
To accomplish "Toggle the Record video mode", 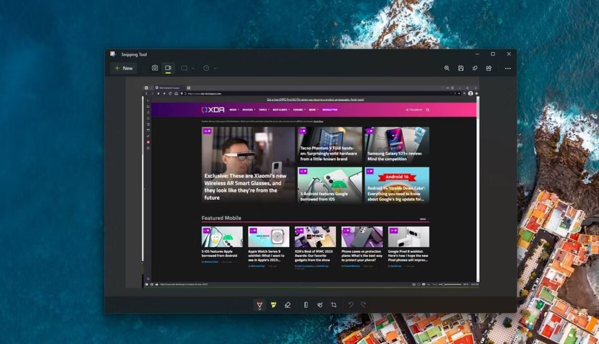I will tap(168, 68).
